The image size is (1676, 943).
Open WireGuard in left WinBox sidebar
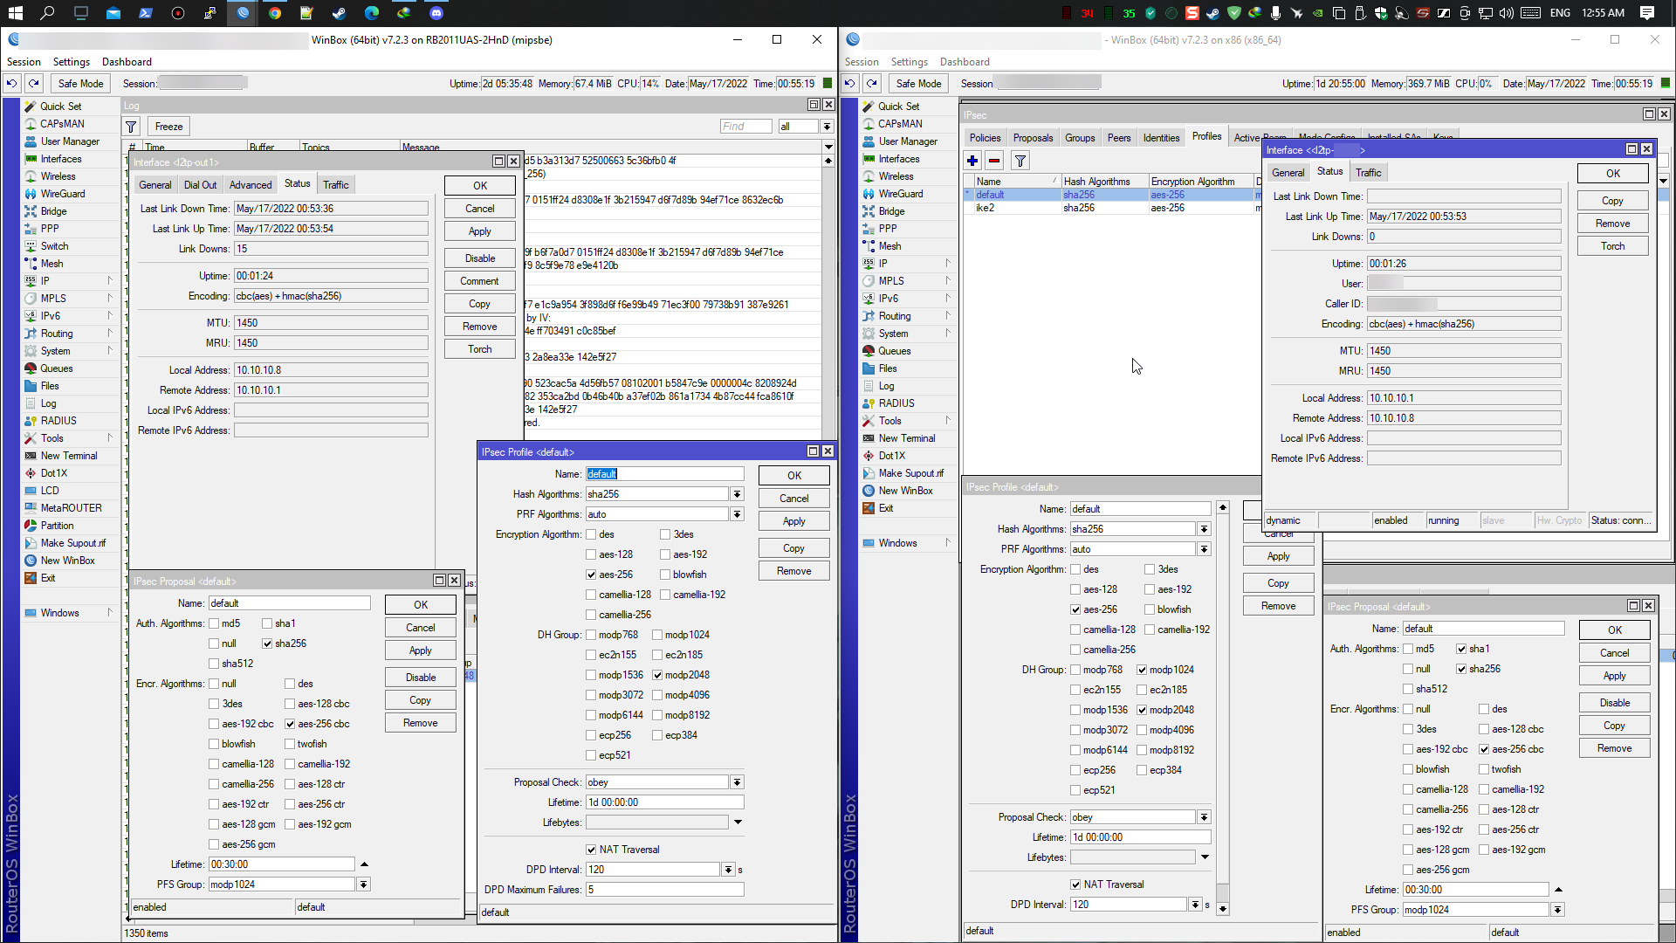63,194
